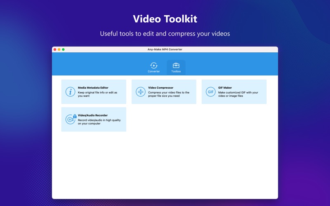Close the Any-Make MP4 Converter window
The width and height of the screenshot is (330, 206).
click(x=55, y=49)
